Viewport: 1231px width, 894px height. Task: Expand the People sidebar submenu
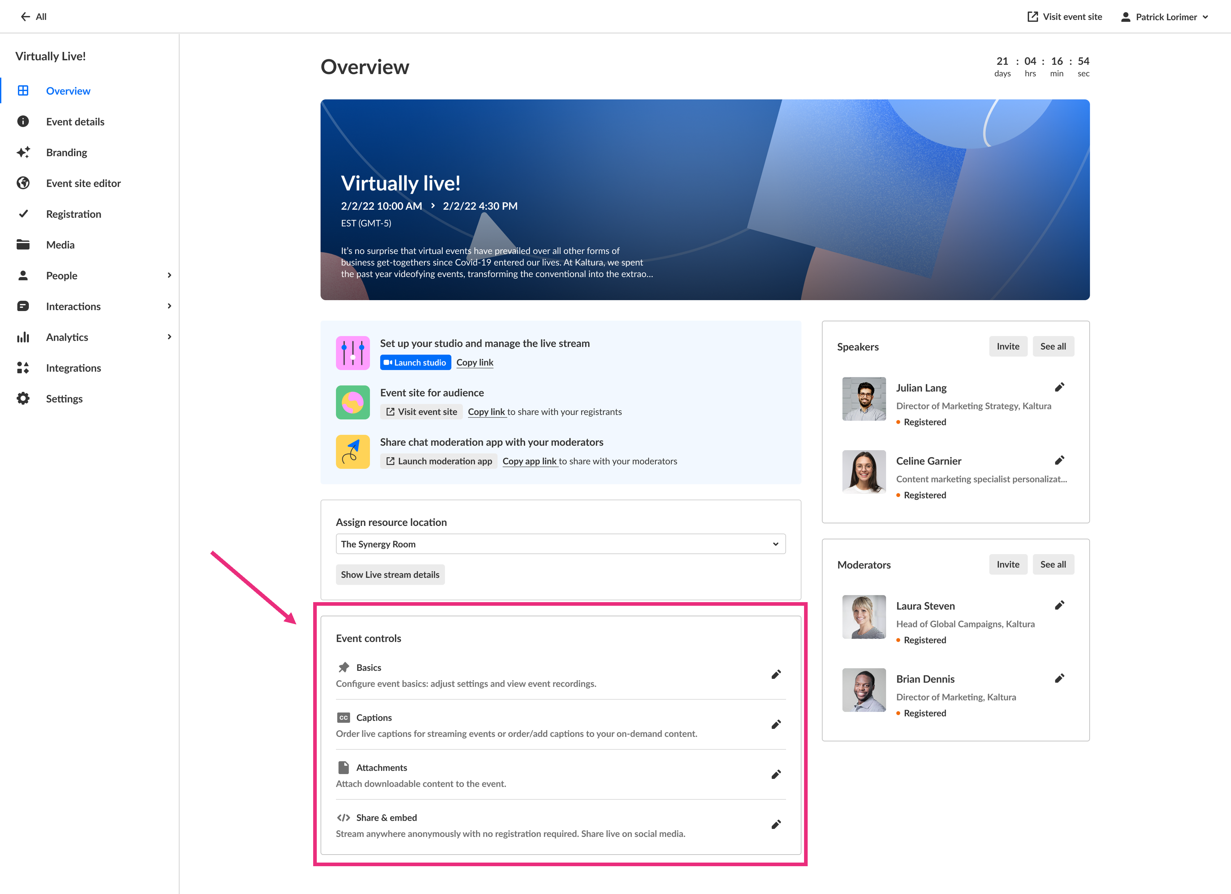coord(169,275)
